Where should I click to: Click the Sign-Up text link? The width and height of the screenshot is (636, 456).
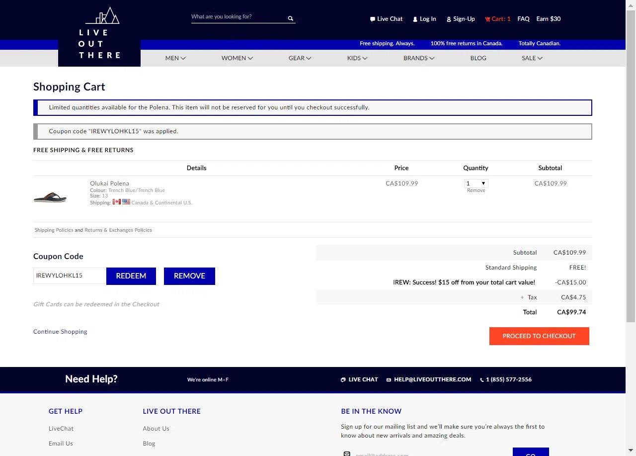click(464, 19)
